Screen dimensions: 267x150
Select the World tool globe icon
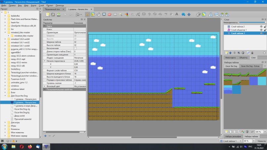pyautogui.click(x=183, y=15)
